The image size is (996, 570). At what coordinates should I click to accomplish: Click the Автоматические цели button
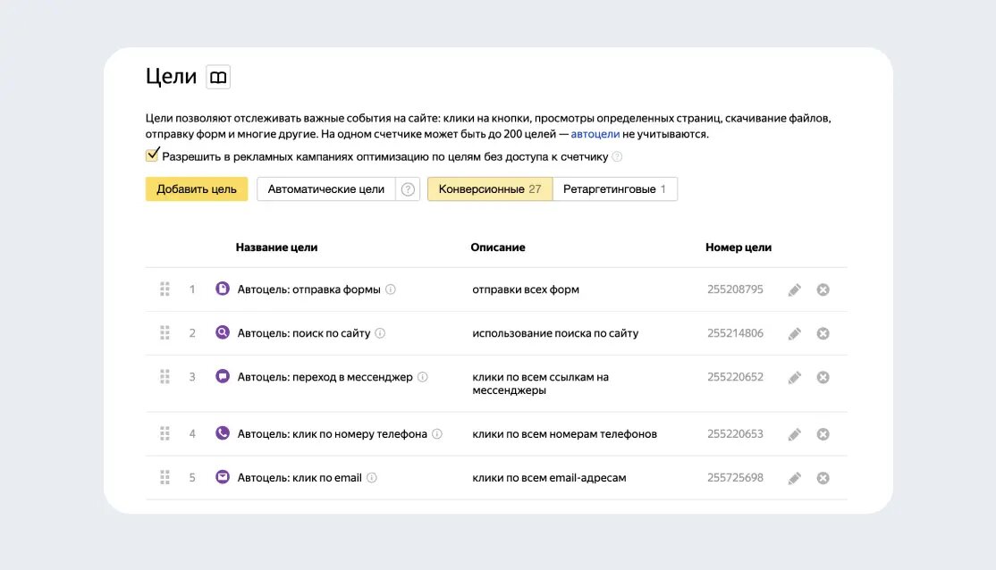(326, 189)
